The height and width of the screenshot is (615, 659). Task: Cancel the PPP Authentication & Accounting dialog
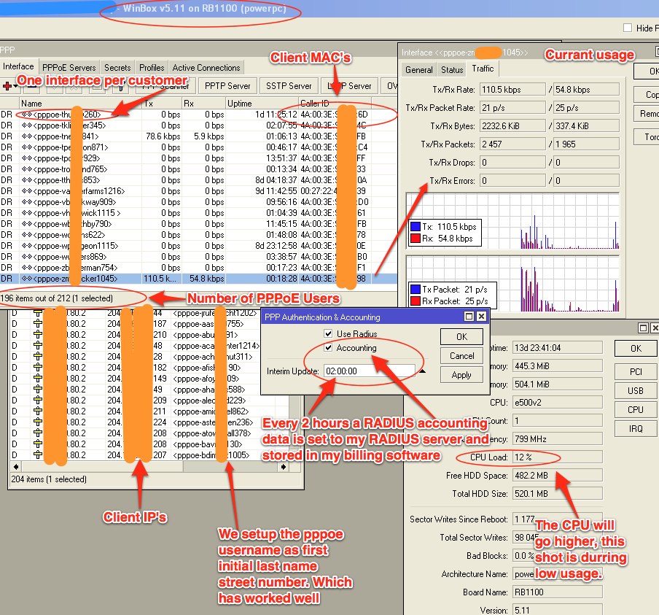461,356
